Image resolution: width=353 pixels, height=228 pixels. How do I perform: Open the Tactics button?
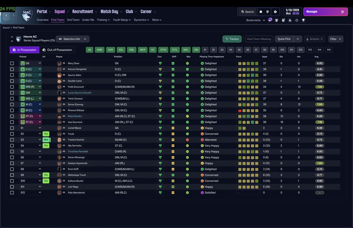[232, 39]
